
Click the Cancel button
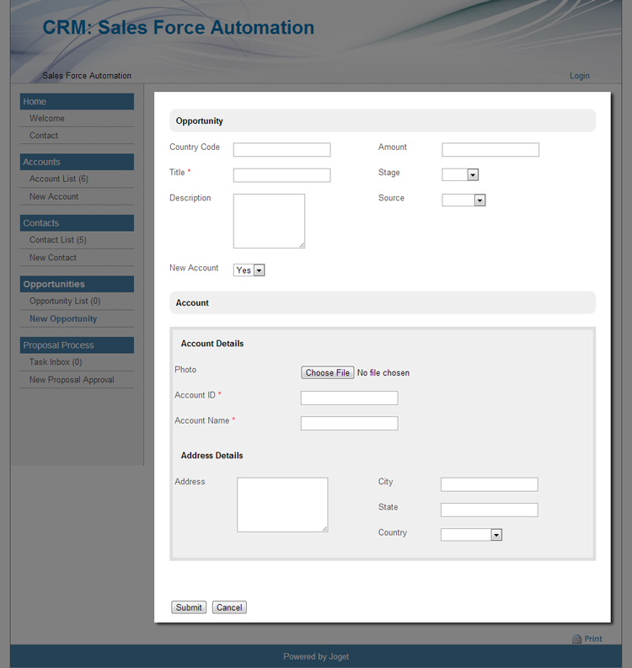(x=229, y=607)
